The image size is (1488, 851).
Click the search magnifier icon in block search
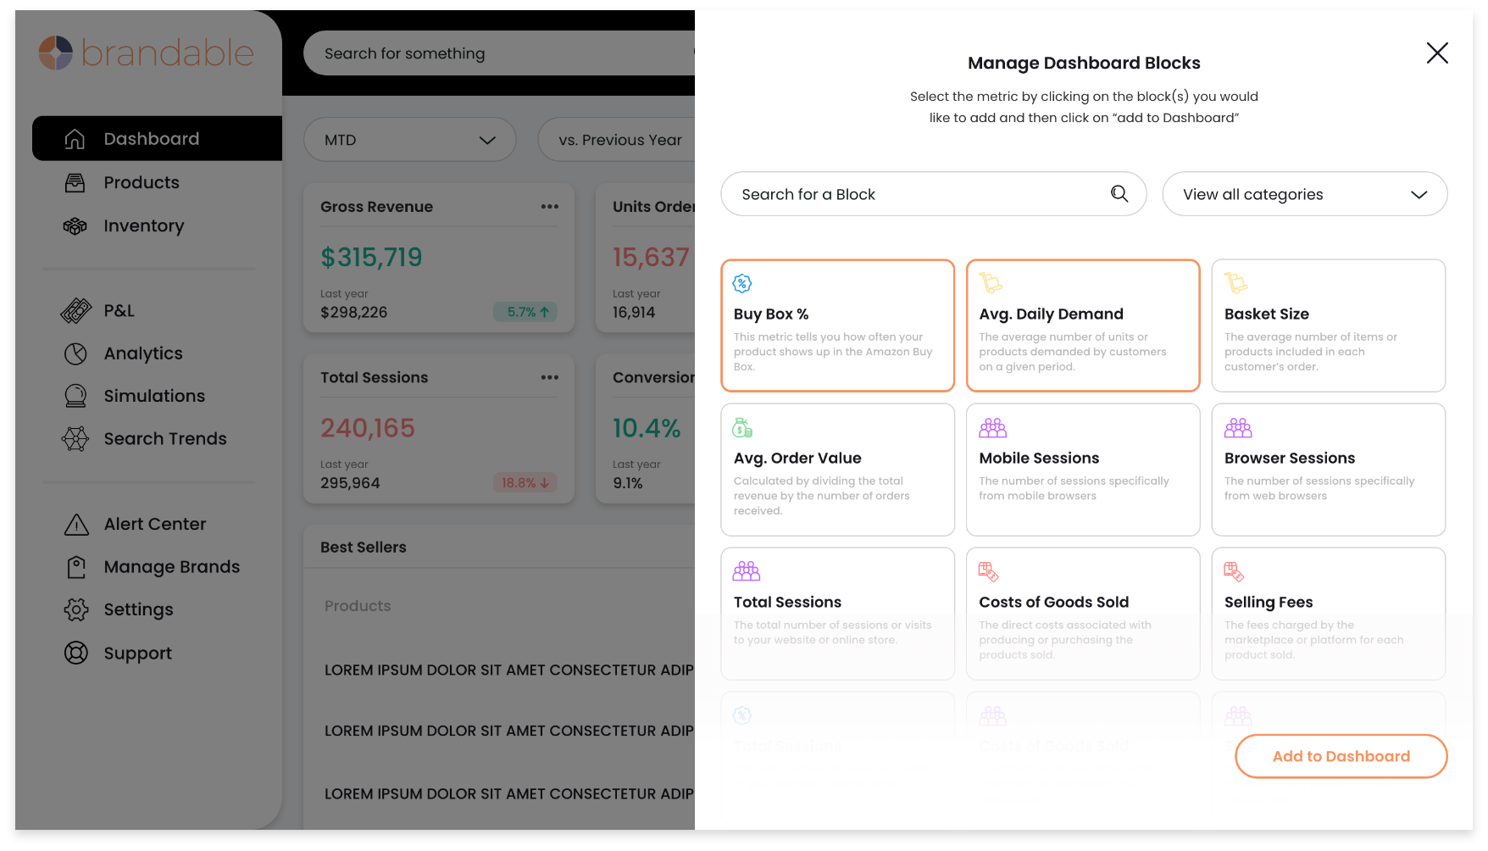1119,194
